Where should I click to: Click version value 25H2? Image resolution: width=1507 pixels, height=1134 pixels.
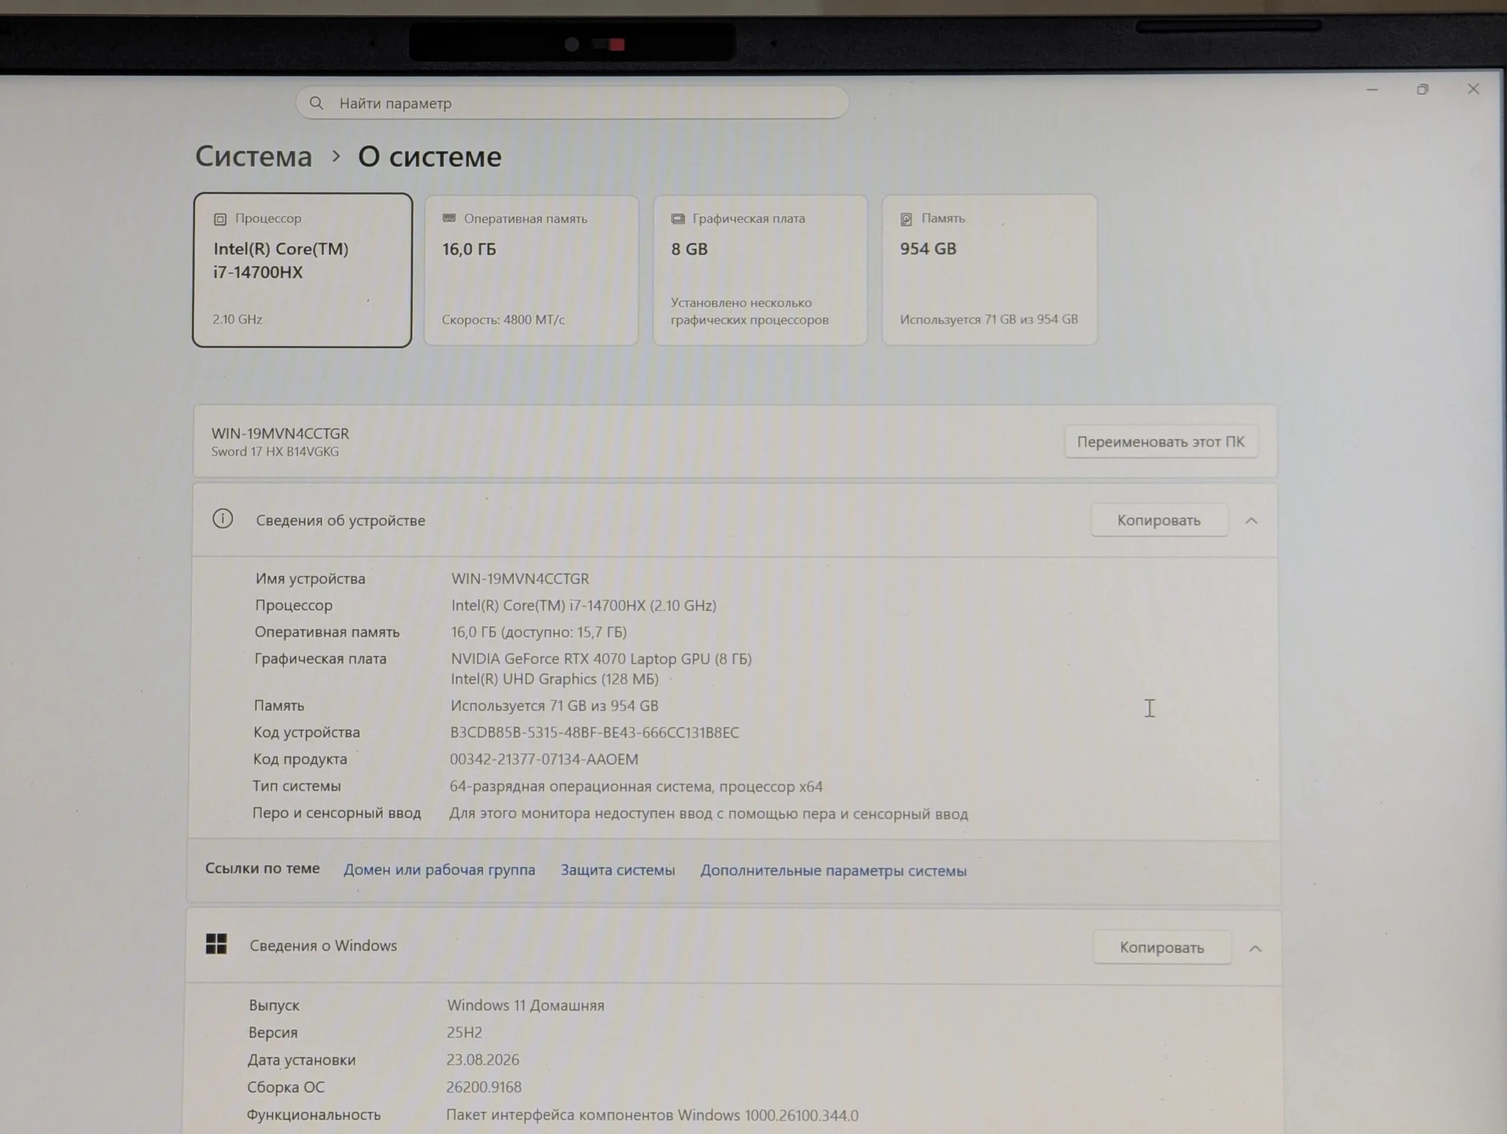(x=464, y=1033)
